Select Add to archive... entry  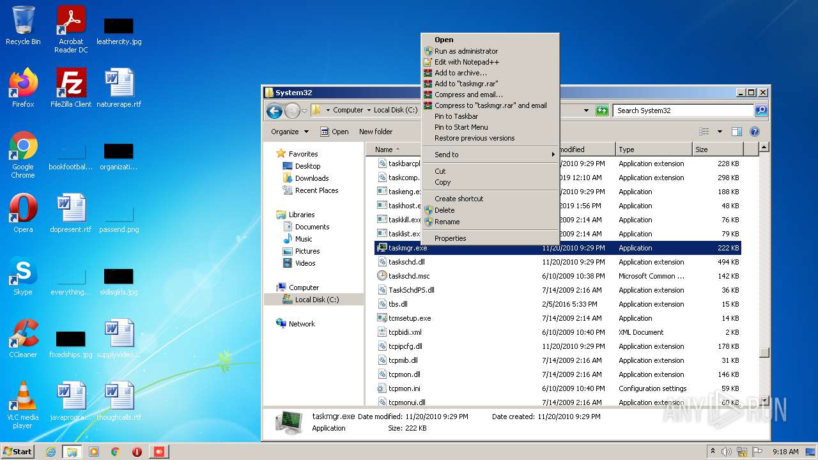pyautogui.click(x=490, y=73)
